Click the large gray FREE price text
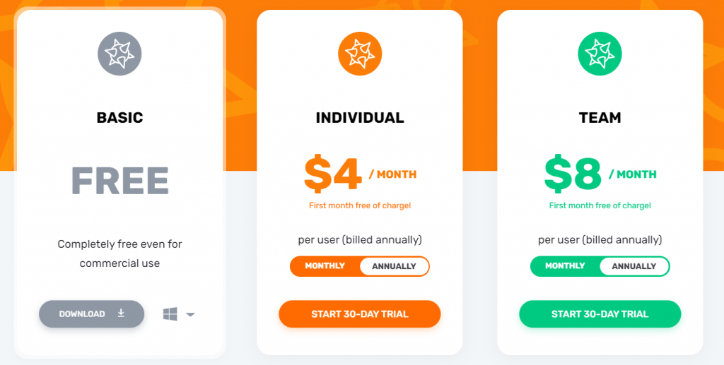 (x=119, y=181)
